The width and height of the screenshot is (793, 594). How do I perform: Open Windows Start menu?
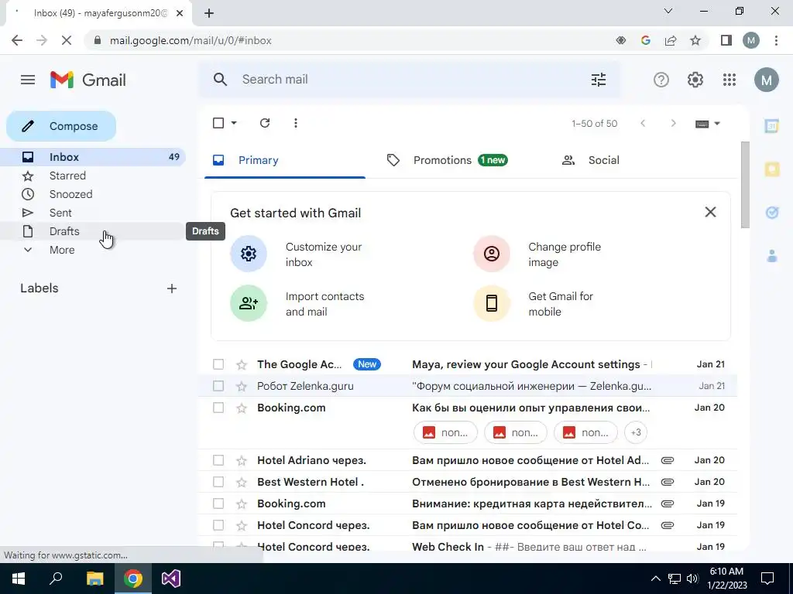click(x=19, y=579)
